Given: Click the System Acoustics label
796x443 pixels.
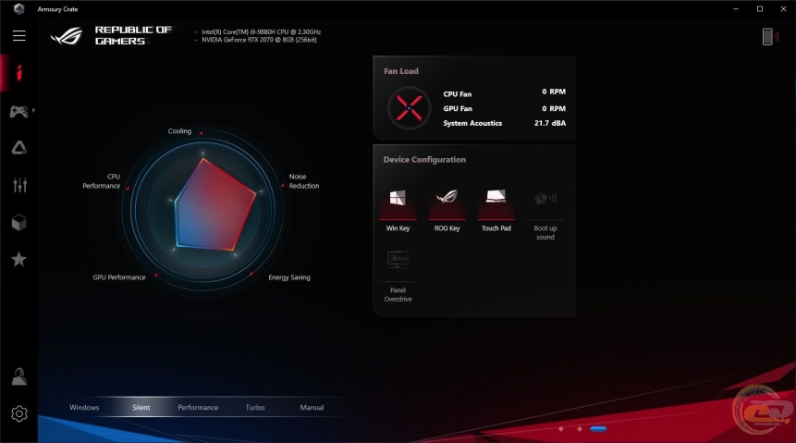Looking at the screenshot, I should [x=472, y=123].
